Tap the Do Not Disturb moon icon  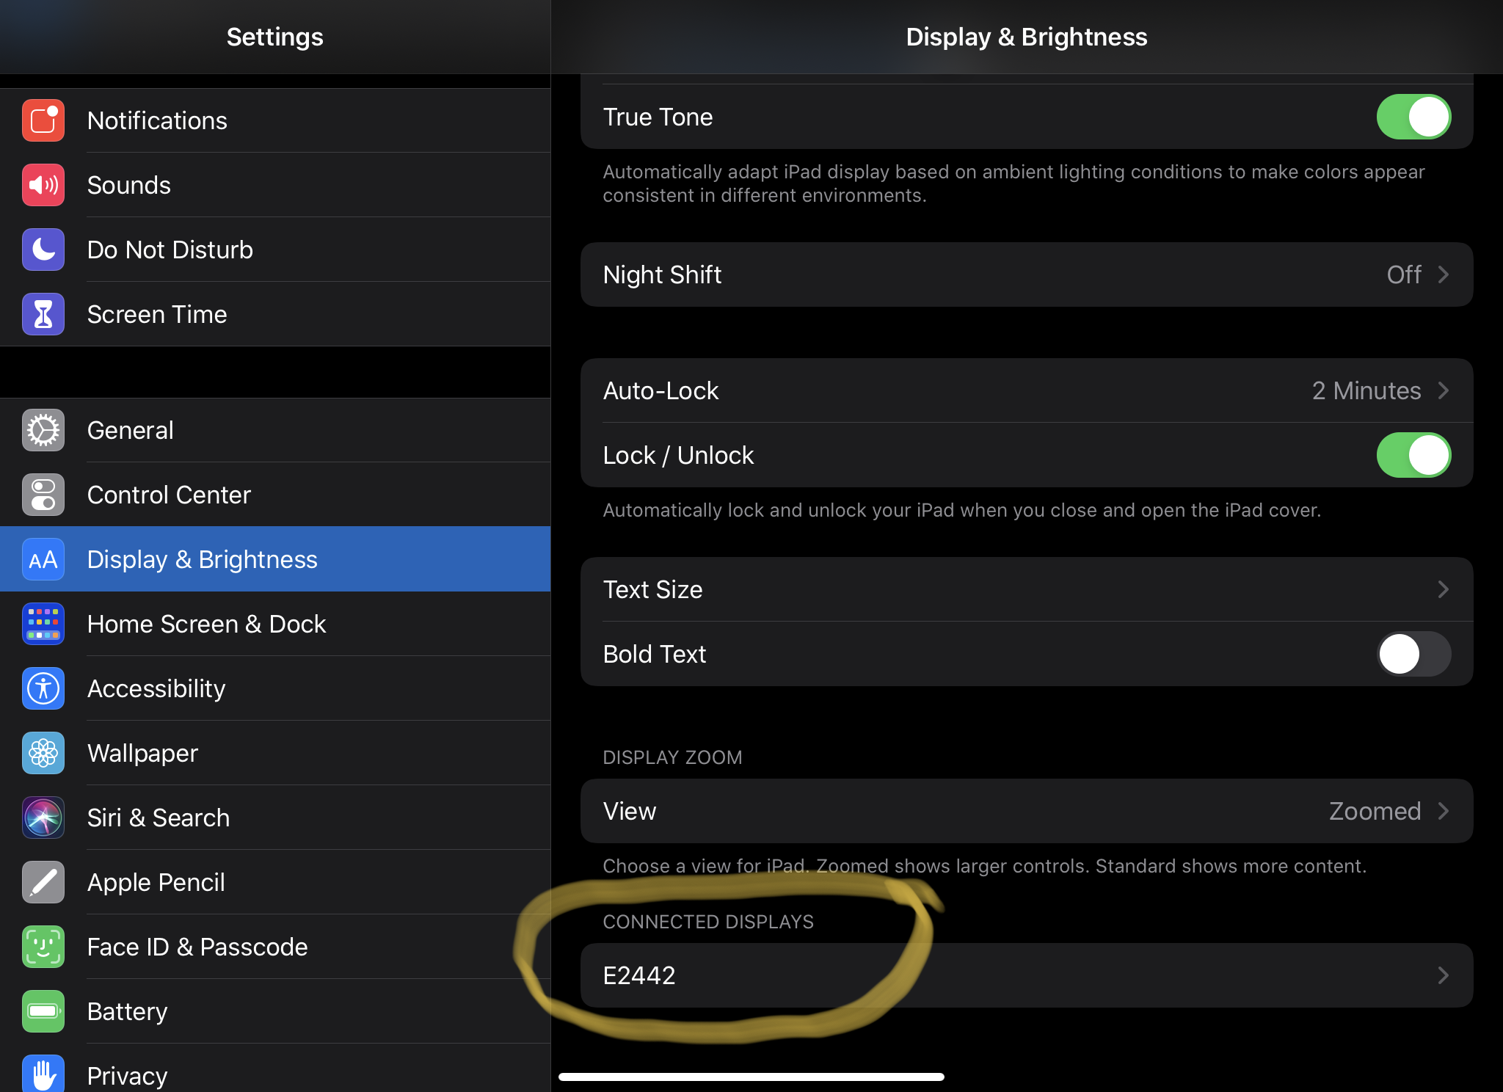[x=43, y=250]
